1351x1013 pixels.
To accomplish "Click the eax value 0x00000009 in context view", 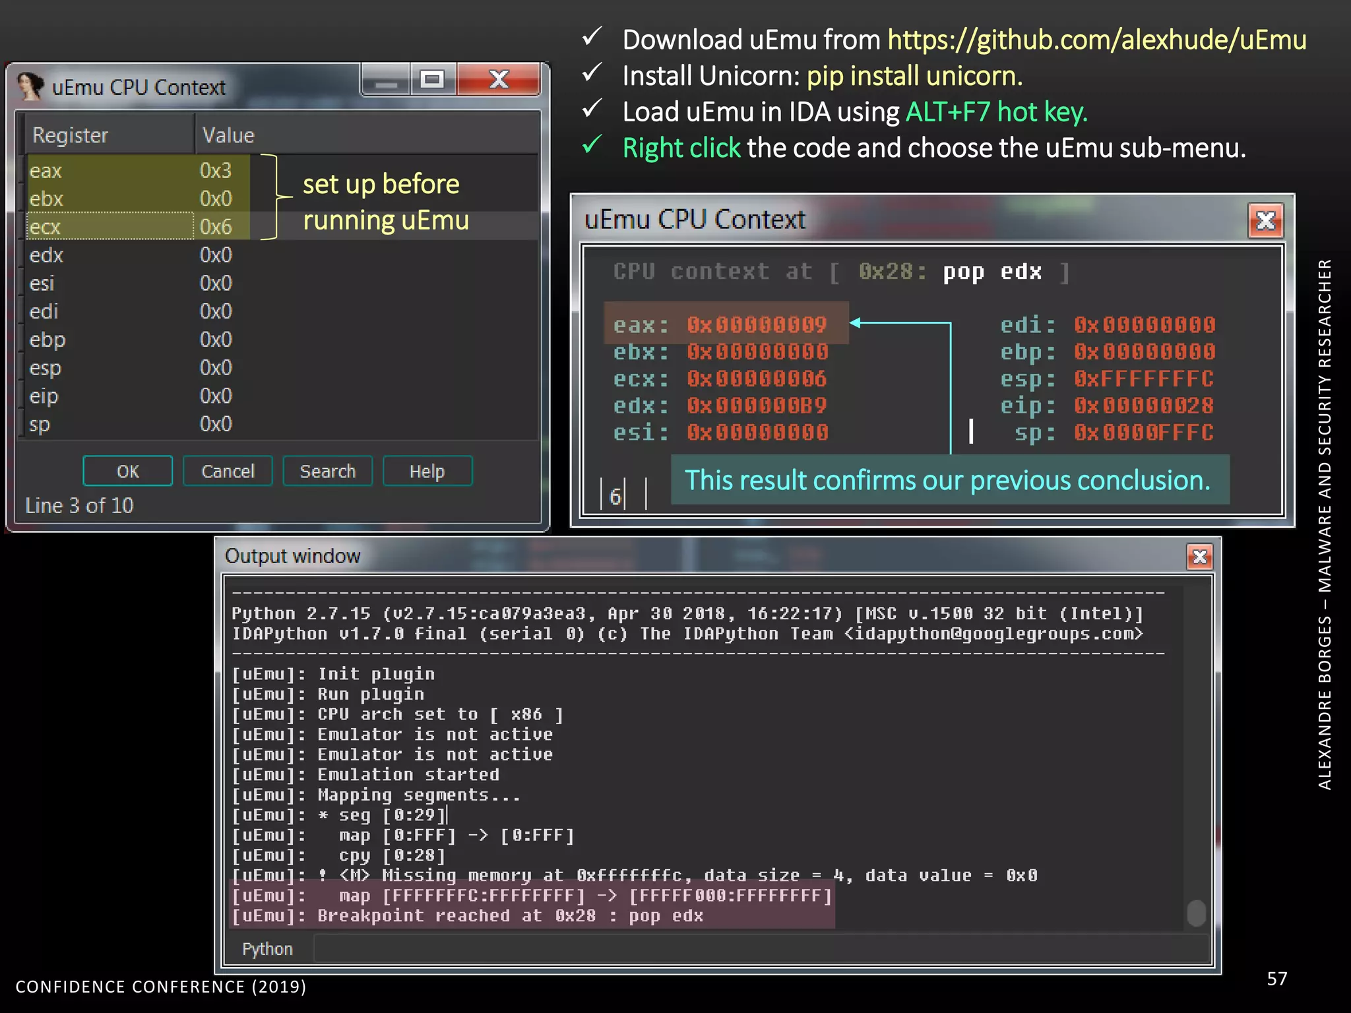I will click(757, 324).
